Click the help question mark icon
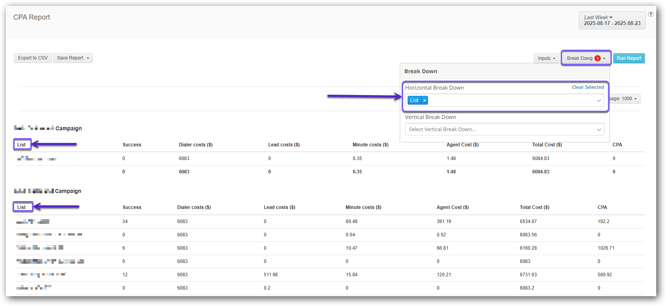Screen dimensions: 666x306 (x=650, y=14)
